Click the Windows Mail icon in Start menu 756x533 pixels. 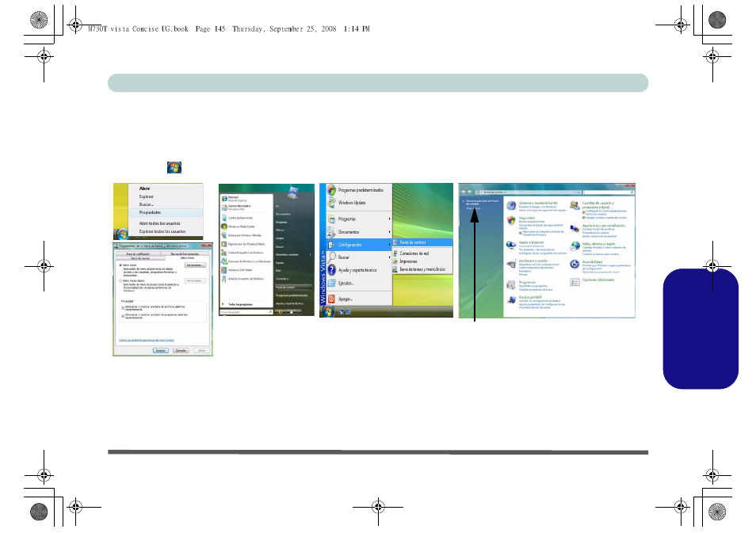point(224,207)
